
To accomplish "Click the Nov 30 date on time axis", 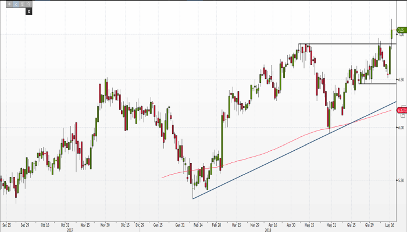I will [105, 223].
